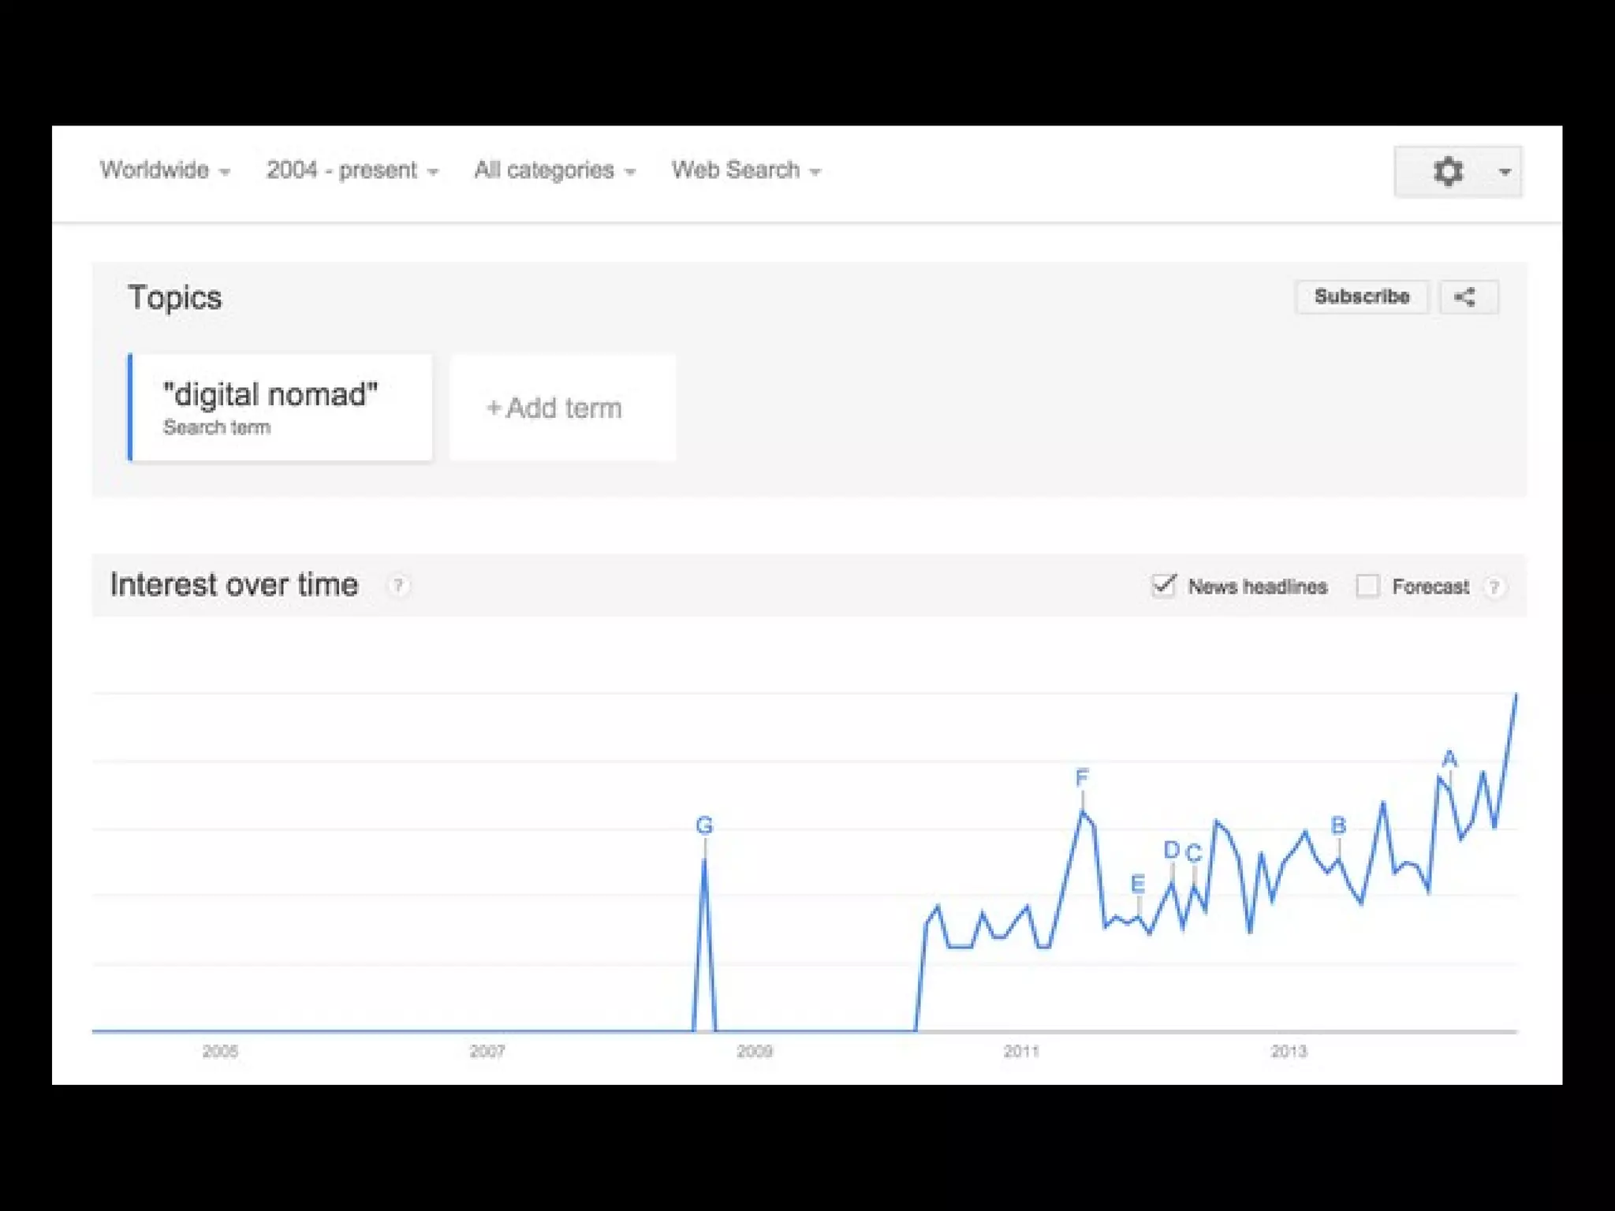Select the "digital nomad" search term card
Image resolution: width=1615 pixels, height=1211 pixels.
(x=280, y=408)
